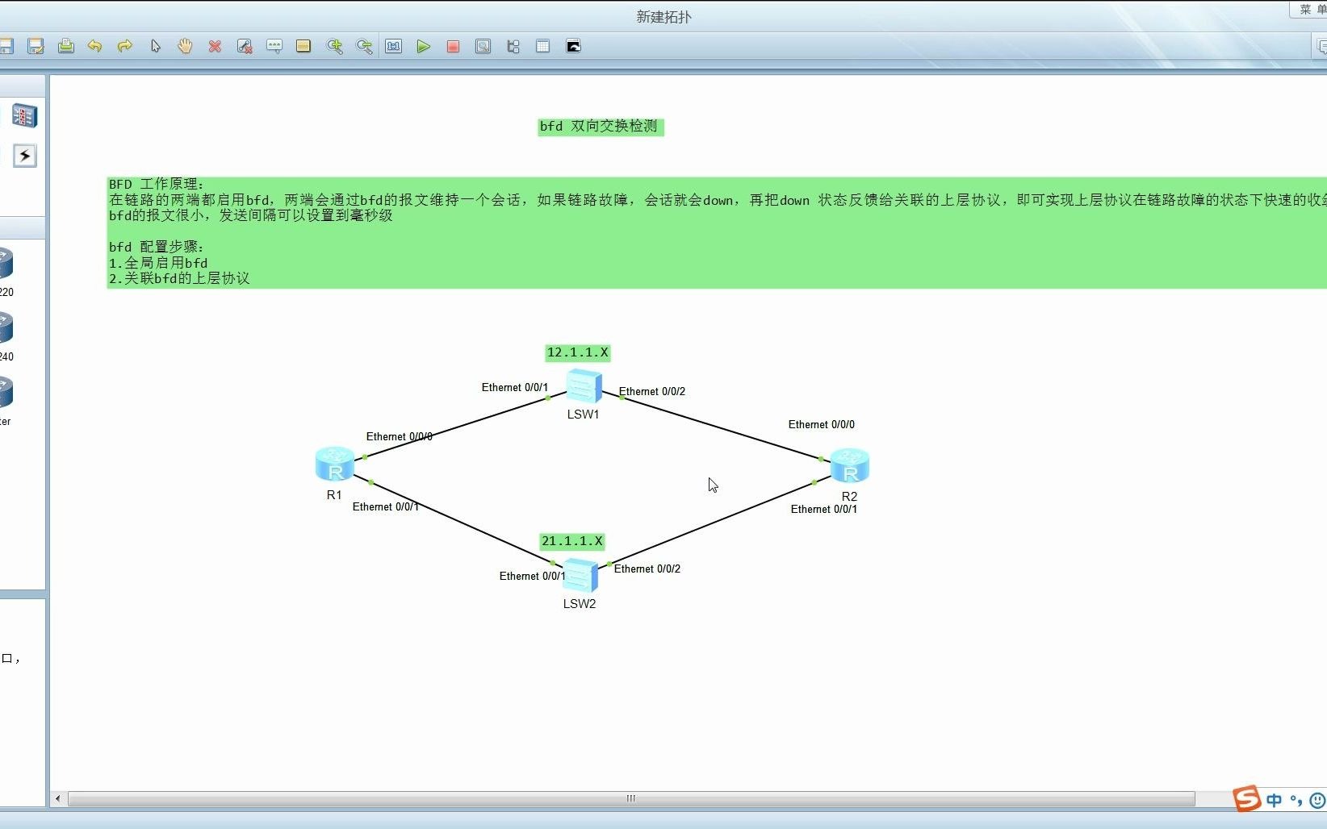This screenshot has width=1327, height=829.
Task: Click the zoom out magnifier
Action: coord(364,46)
